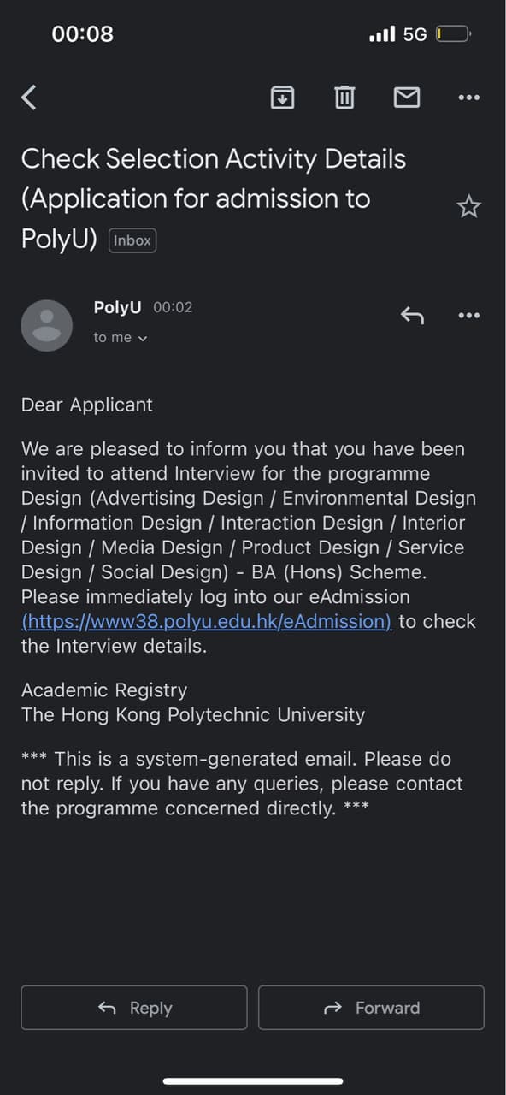Star this PolyU email
Image resolution: width=506 pixels, height=1095 pixels.
click(468, 206)
